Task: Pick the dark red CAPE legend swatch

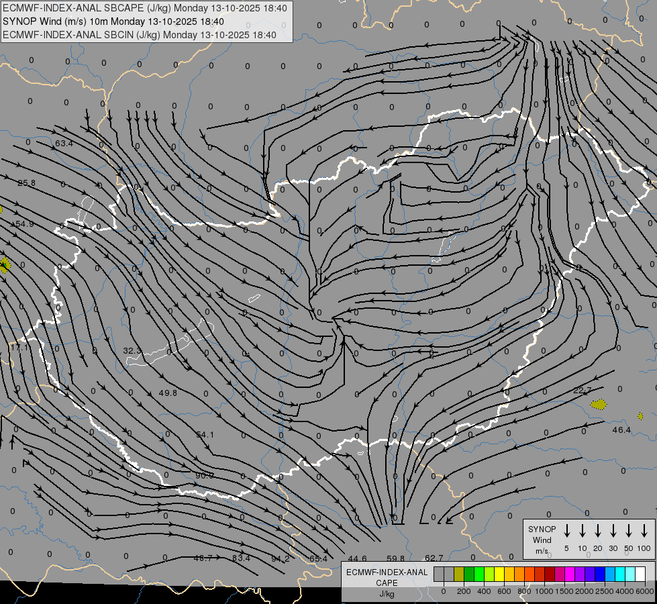Action: (x=550, y=574)
